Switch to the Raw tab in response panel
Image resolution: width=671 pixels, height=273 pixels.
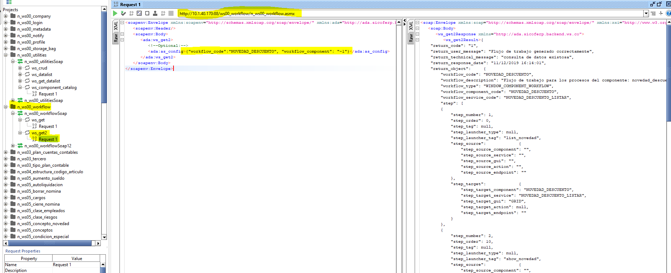click(x=411, y=38)
